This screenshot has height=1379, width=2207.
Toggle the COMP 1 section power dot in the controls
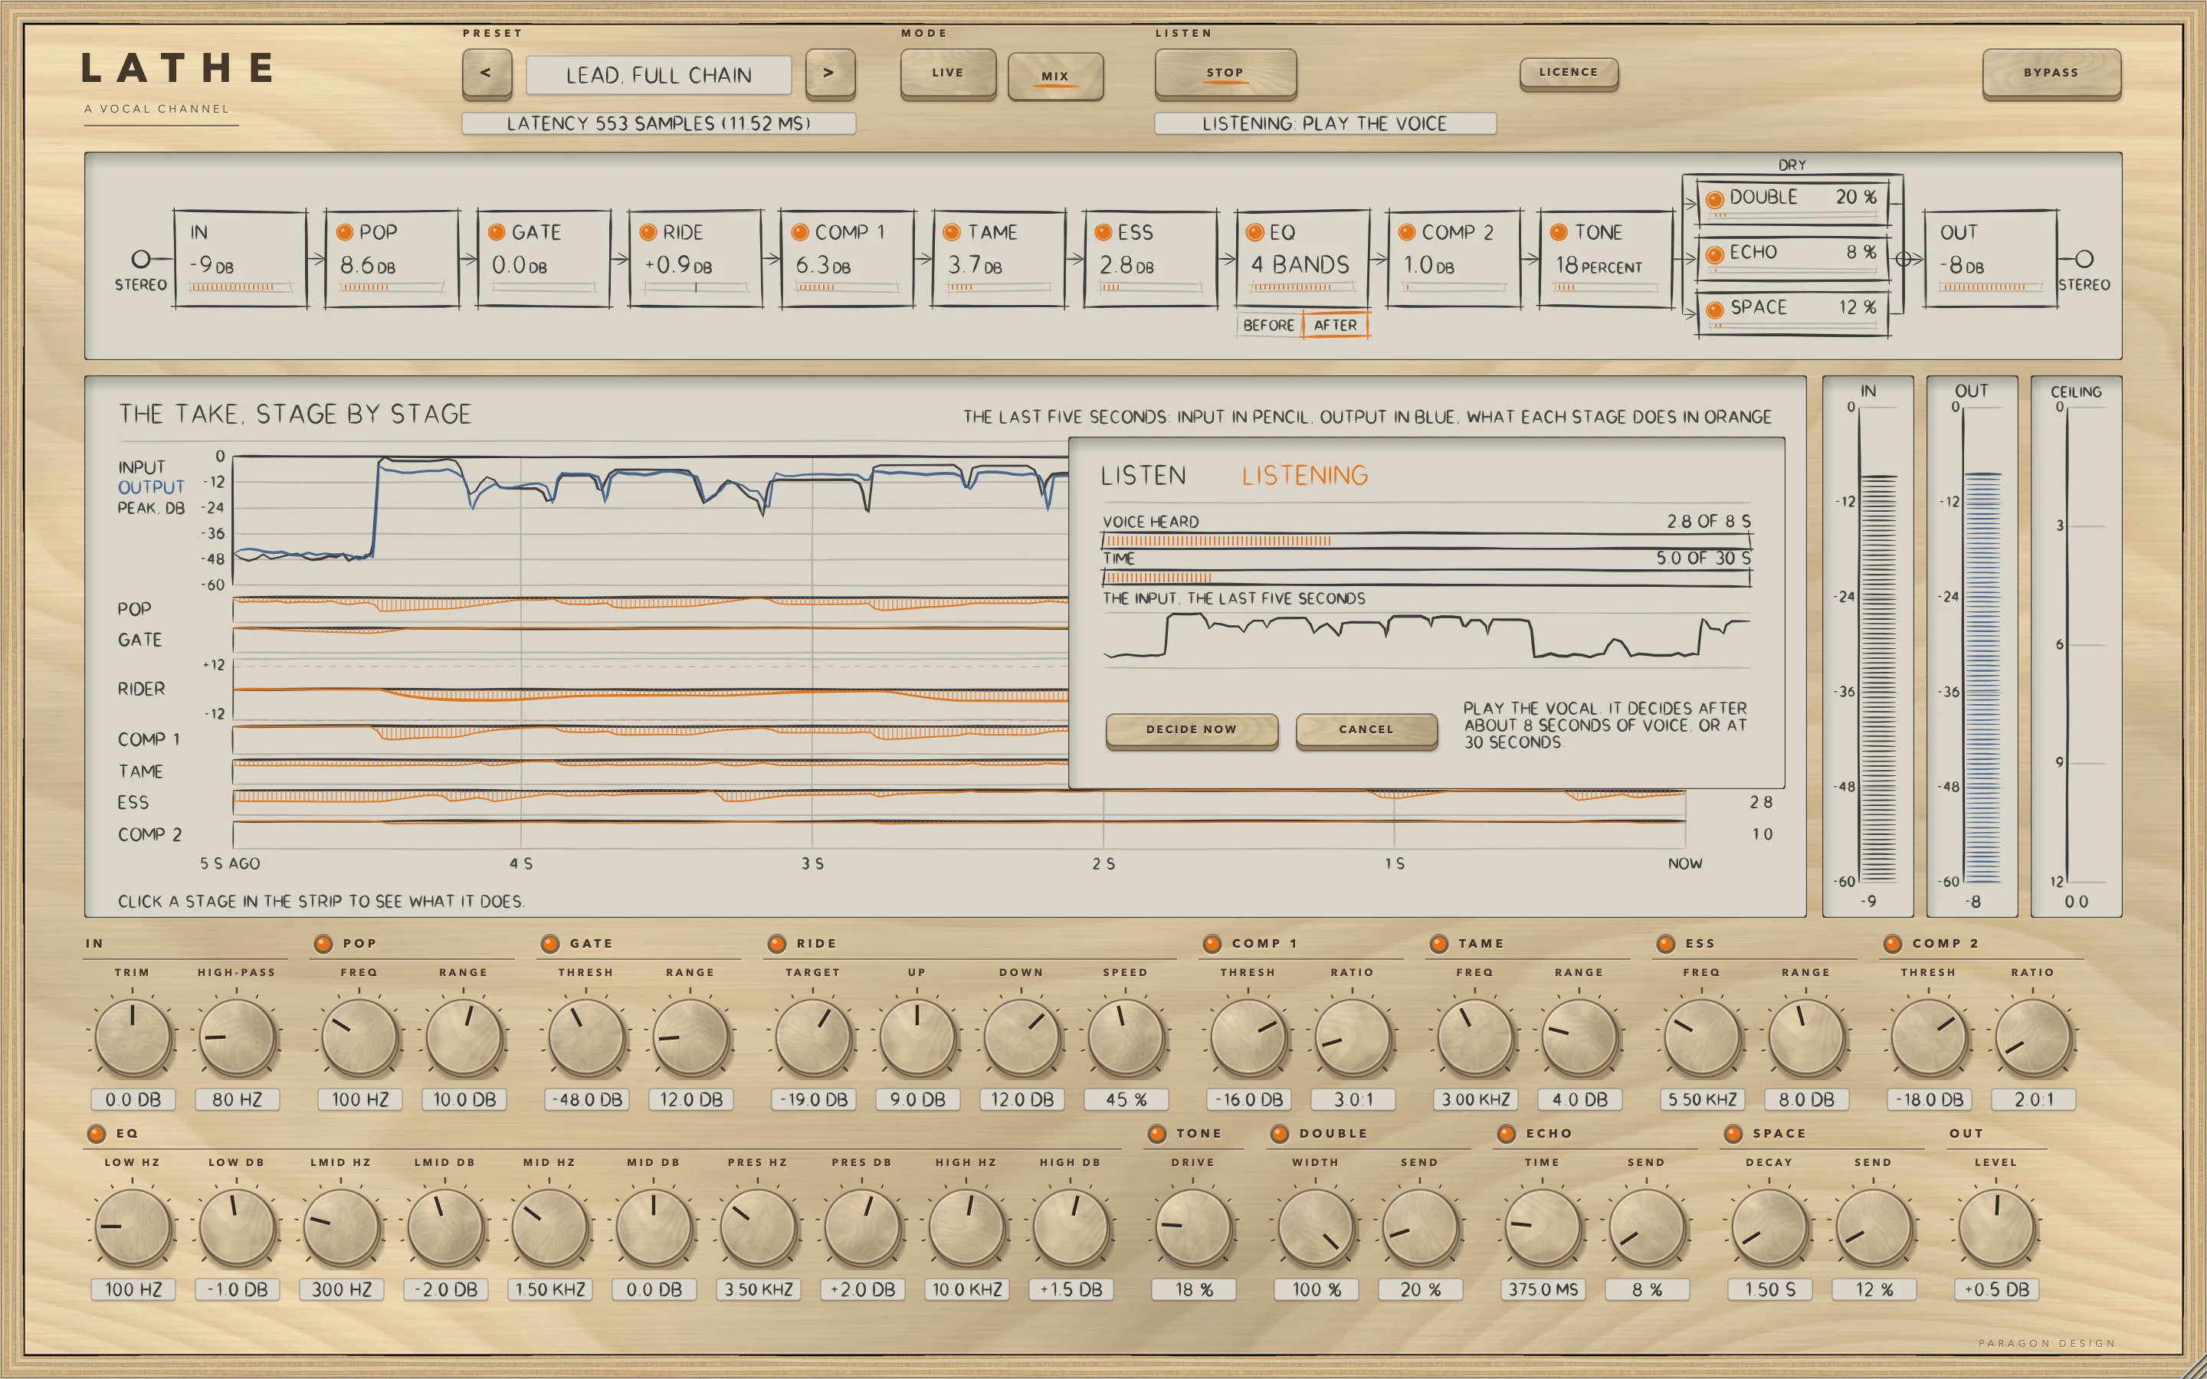(1212, 944)
